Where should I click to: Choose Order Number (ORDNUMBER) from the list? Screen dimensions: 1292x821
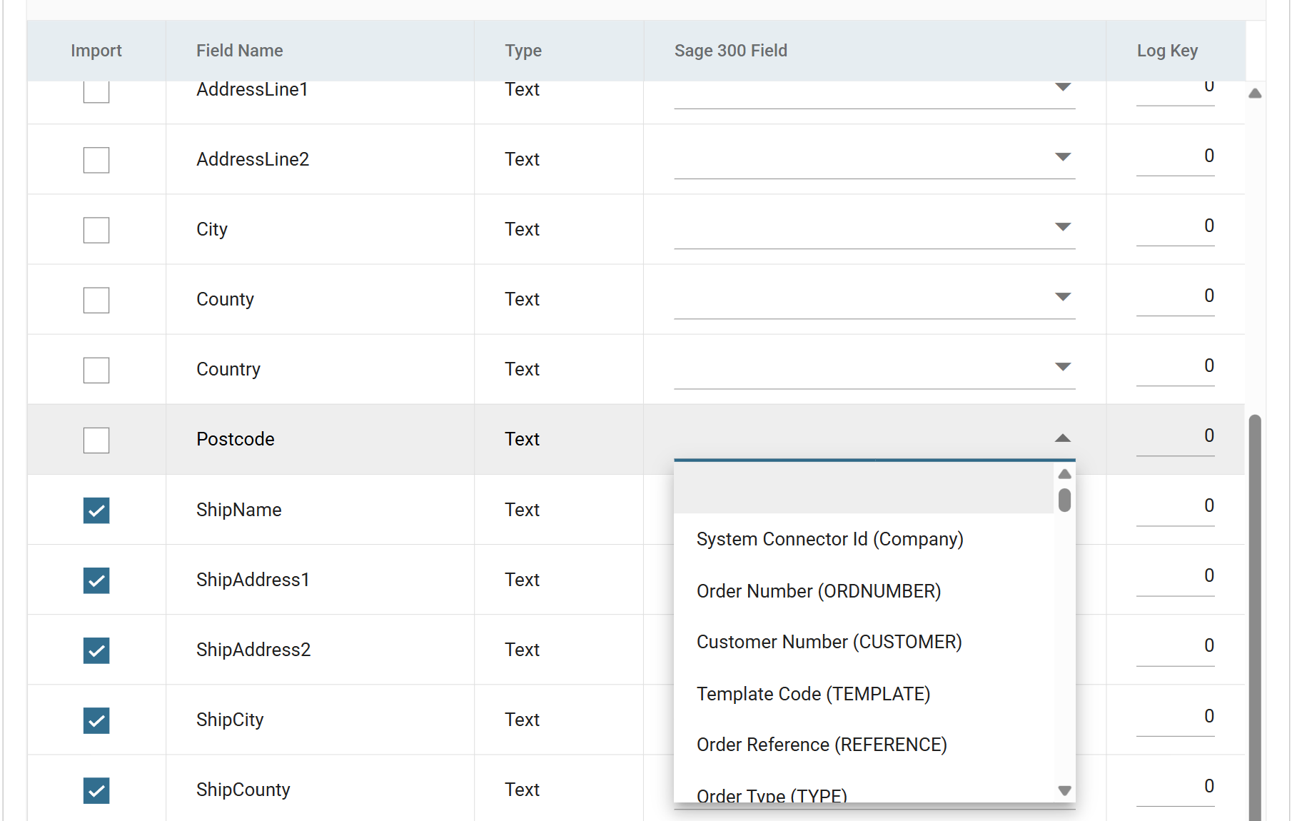pyautogui.click(x=864, y=591)
